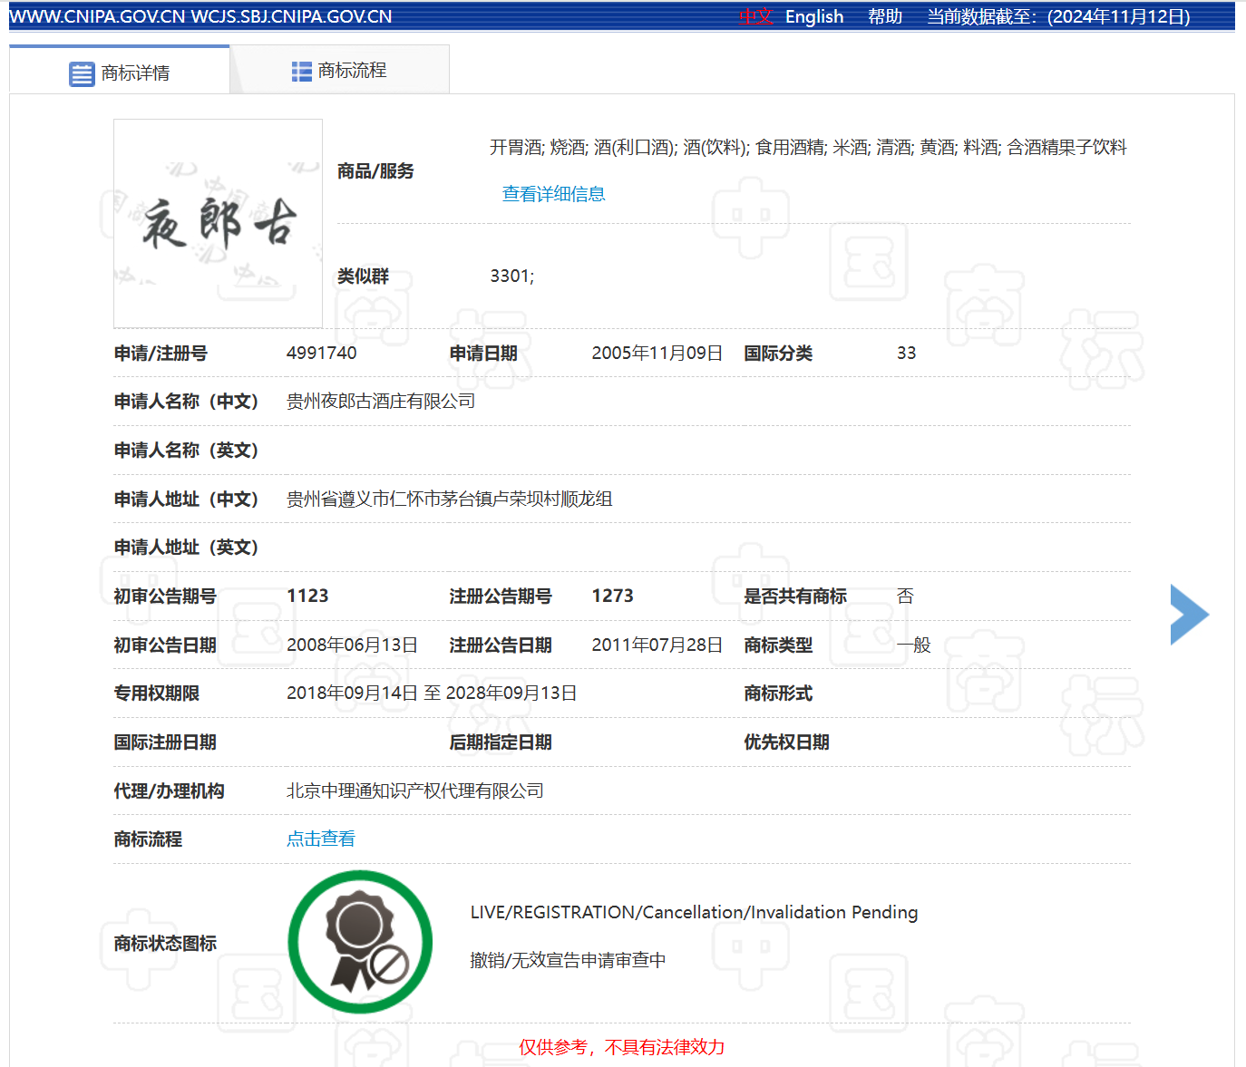Select exclusive right period 2018年09月14日 至 2028年09月13日
This screenshot has height=1067, width=1246.
[x=432, y=693]
